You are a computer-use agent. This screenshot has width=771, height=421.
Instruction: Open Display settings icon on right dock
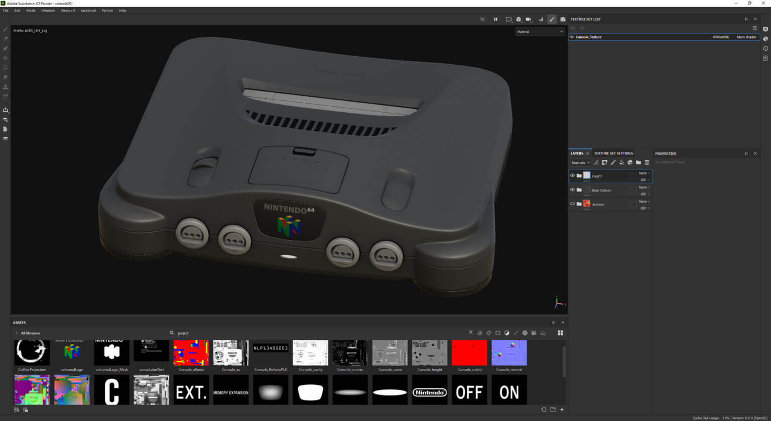[x=765, y=29]
